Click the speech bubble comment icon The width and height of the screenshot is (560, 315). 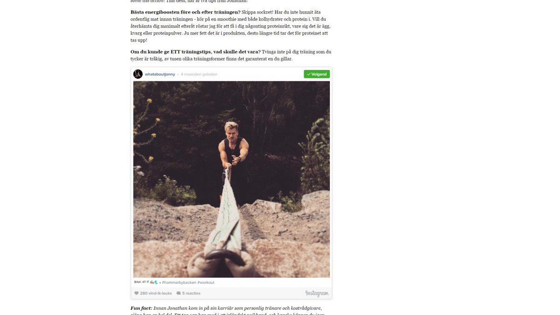coord(179,293)
